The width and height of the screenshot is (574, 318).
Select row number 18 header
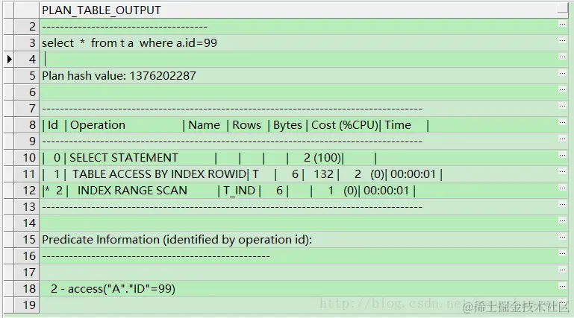pos(26,289)
